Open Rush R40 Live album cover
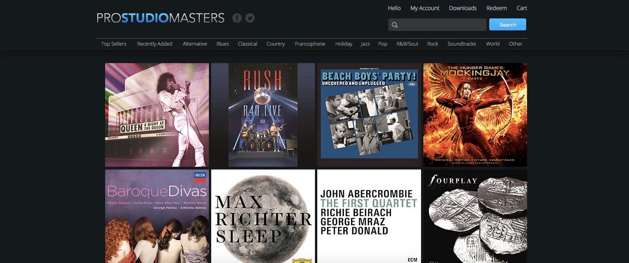629x263 pixels. (x=263, y=115)
